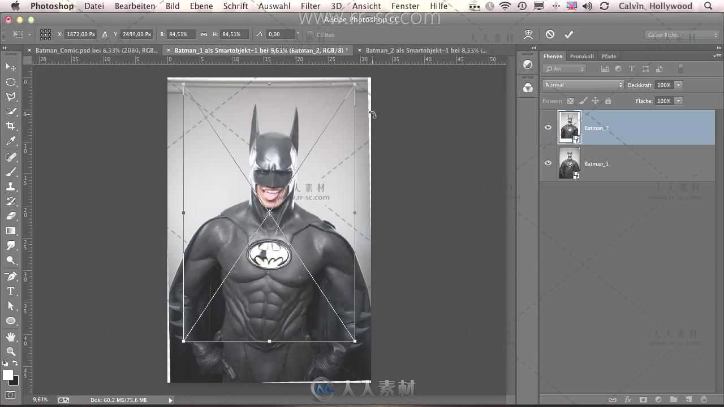
Task: Lock image pixels with brush icon
Action: tap(583, 101)
